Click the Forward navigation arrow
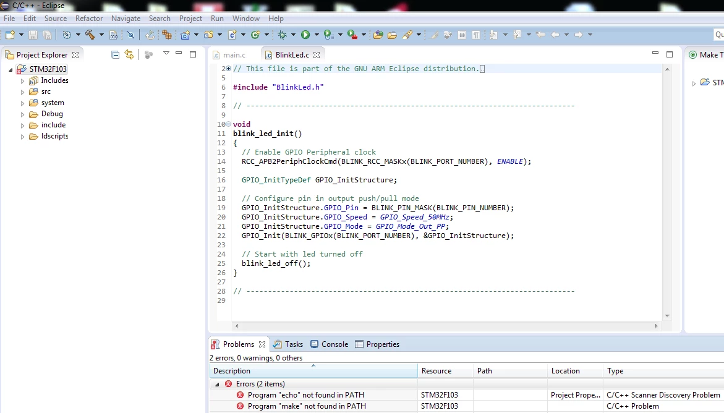724x413 pixels. [579, 35]
